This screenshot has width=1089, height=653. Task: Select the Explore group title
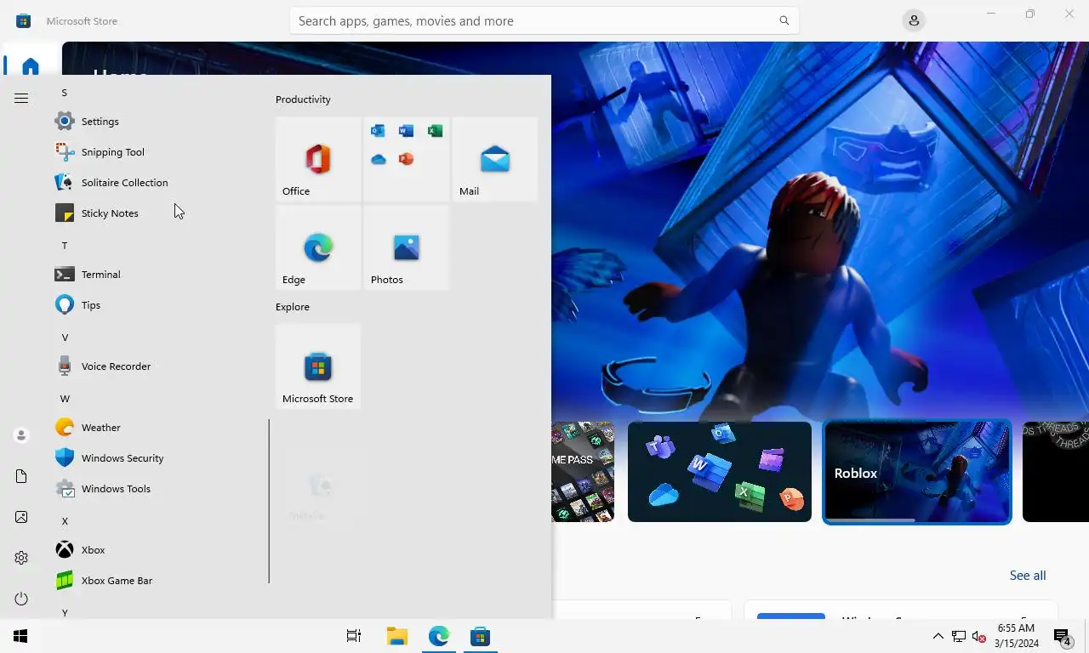click(293, 307)
